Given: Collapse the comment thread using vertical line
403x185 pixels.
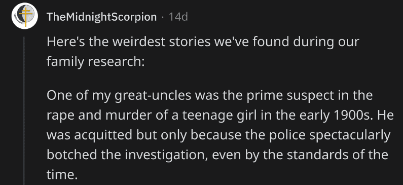Looking at the screenshot, I should point(24,110).
